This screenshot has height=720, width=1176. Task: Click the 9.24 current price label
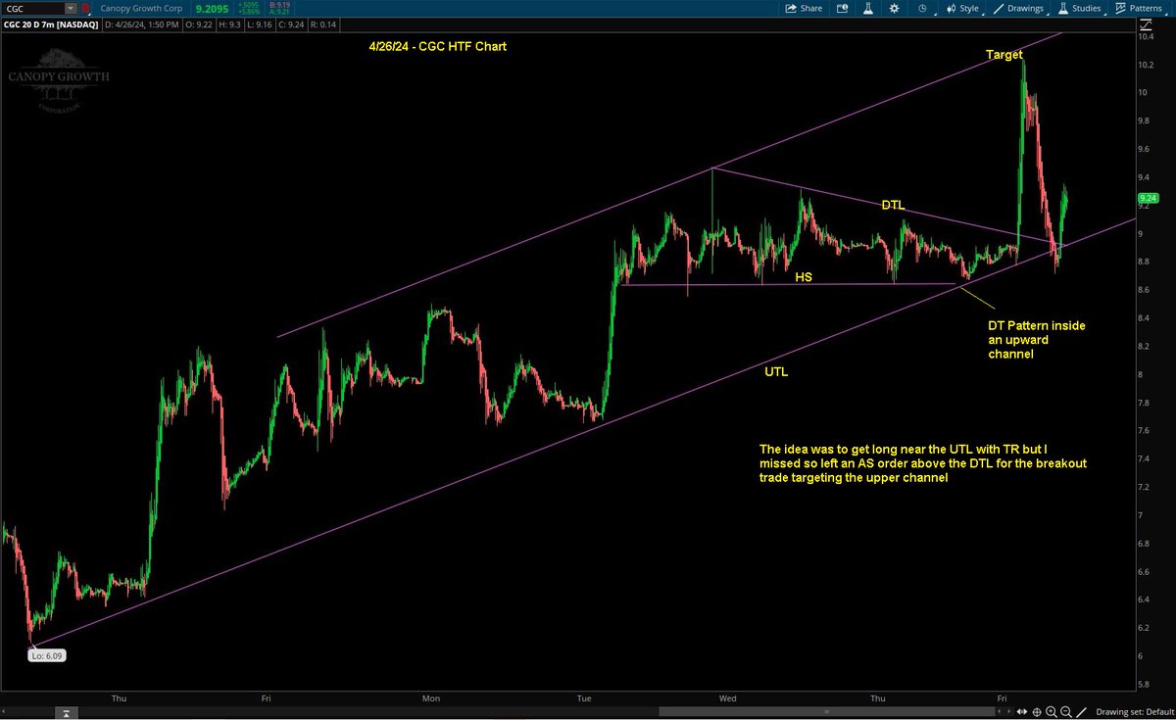pyautogui.click(x=1148, y=198)
